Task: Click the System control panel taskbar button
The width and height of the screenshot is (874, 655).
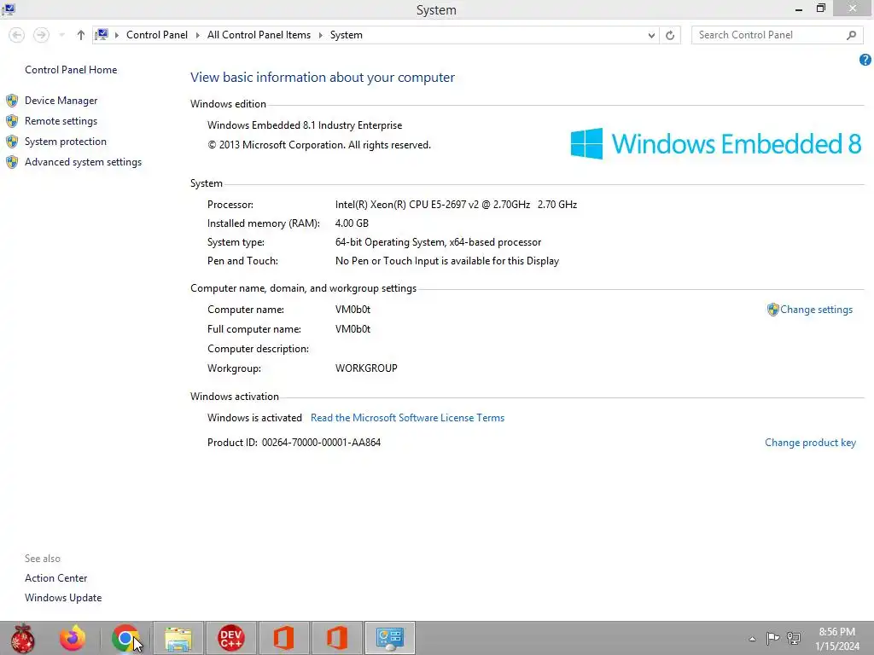Action: (x=389, y=638)
